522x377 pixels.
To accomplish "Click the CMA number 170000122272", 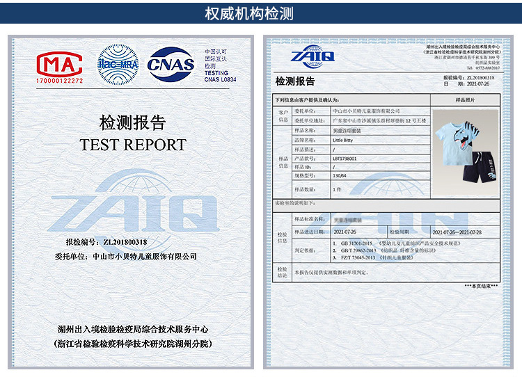I will click(59, 81).
